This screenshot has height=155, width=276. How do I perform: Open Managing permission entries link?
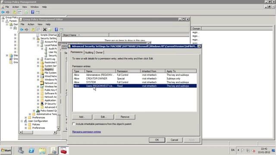(86, 132)
